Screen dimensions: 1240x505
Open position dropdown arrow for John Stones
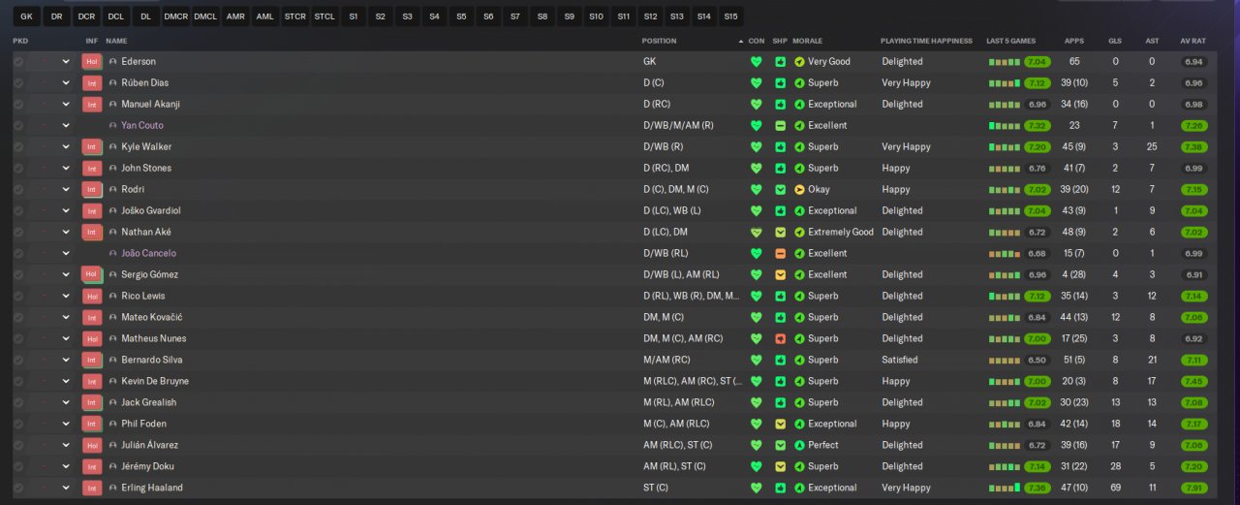pos(66,168)
